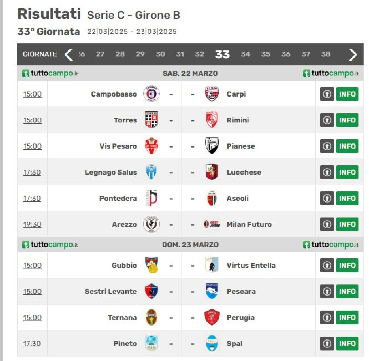Click the 19:30 time for Arezzo match
The width and height of the screenshot is (369, 361).
32,224
